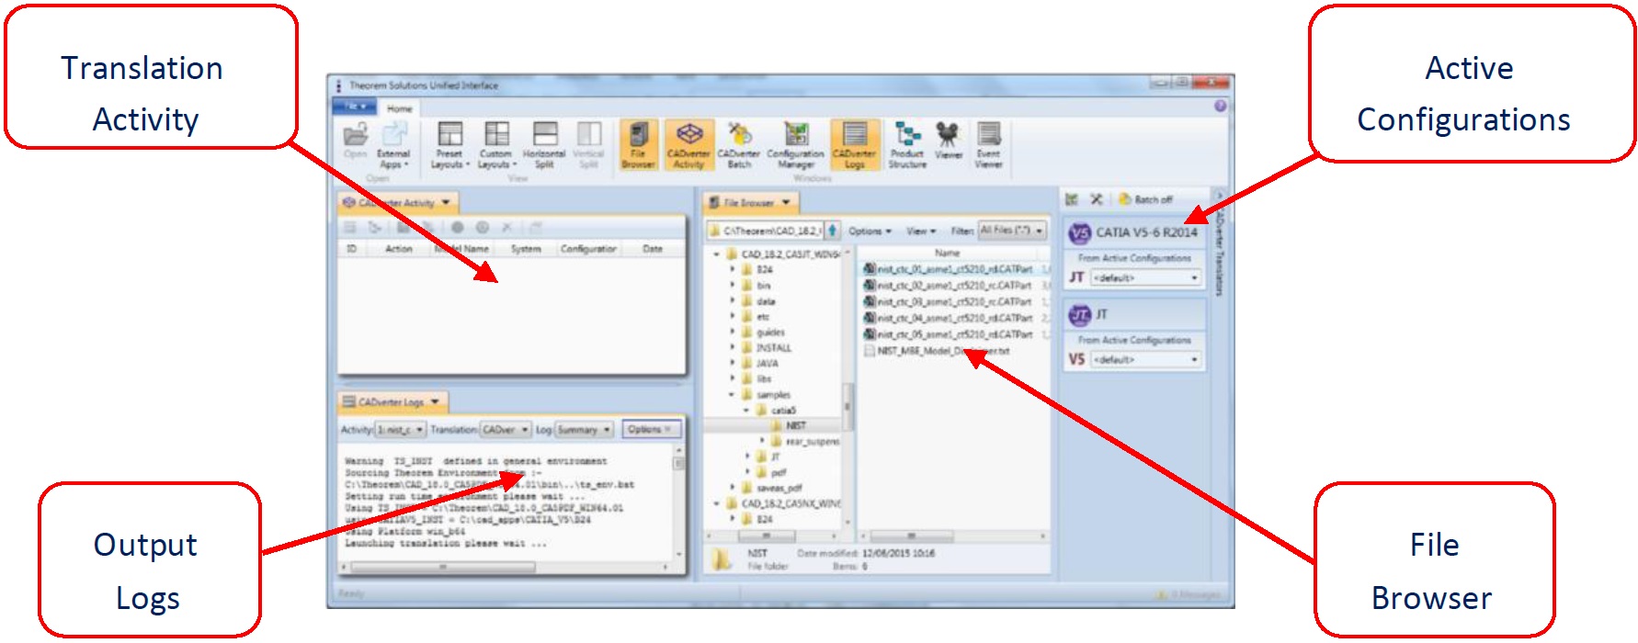This screenshot has height=643, width=1638.
Task: Open the Activity dropdown in CADverter Logs
Action: (400, 430)
